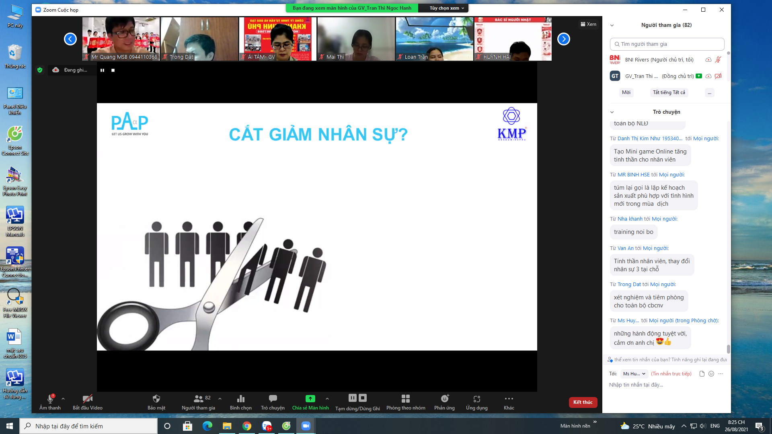Image resolution: width=772 pixels, height=434 pixels.
Task: Unmute microphone with Âm thanh button
Action: [x=50, y=399]
